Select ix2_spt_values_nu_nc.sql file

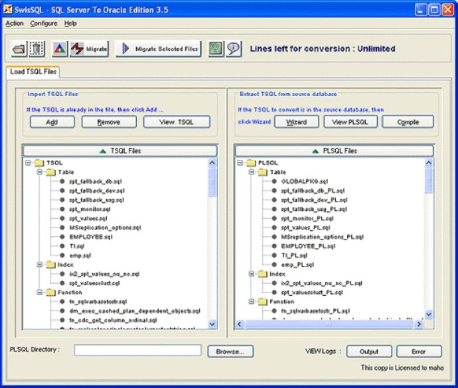point(104,274)
